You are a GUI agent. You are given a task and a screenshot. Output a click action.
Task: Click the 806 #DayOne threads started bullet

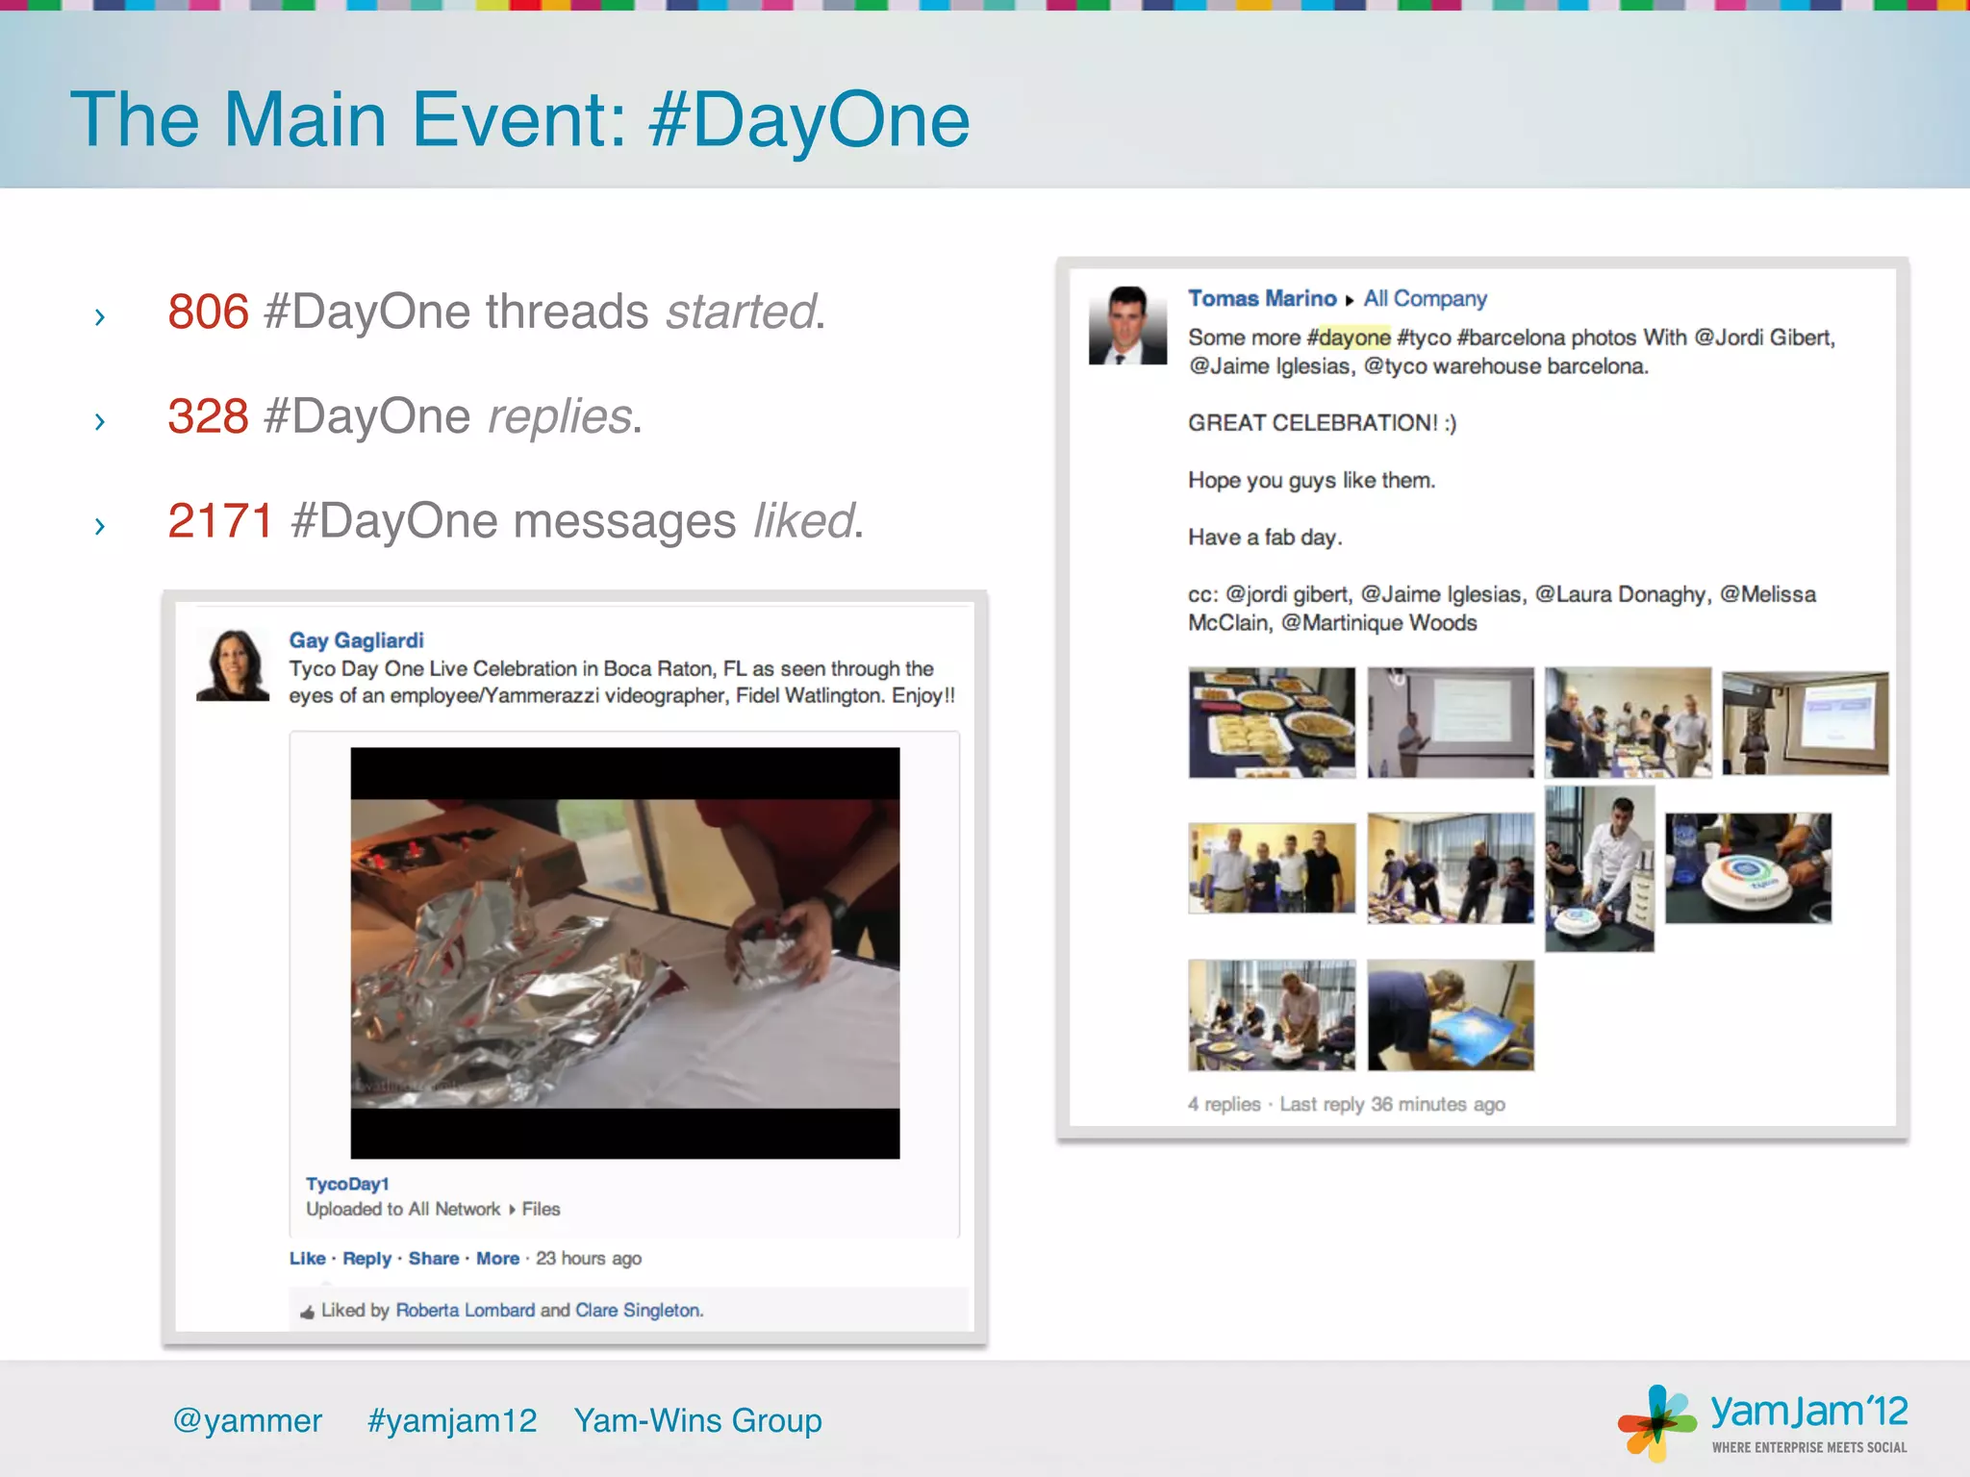pyautogui.click(x=496, y=312)
